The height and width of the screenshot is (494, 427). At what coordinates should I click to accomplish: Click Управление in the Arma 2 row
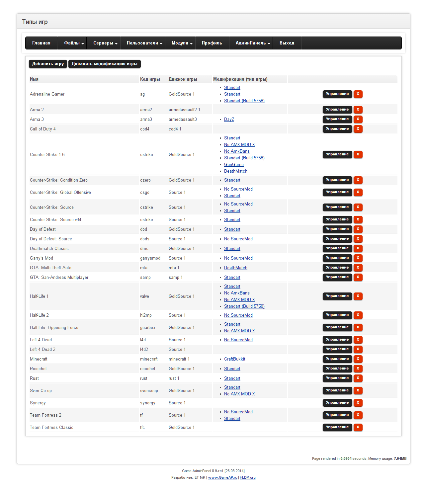[x=337, y=110]
